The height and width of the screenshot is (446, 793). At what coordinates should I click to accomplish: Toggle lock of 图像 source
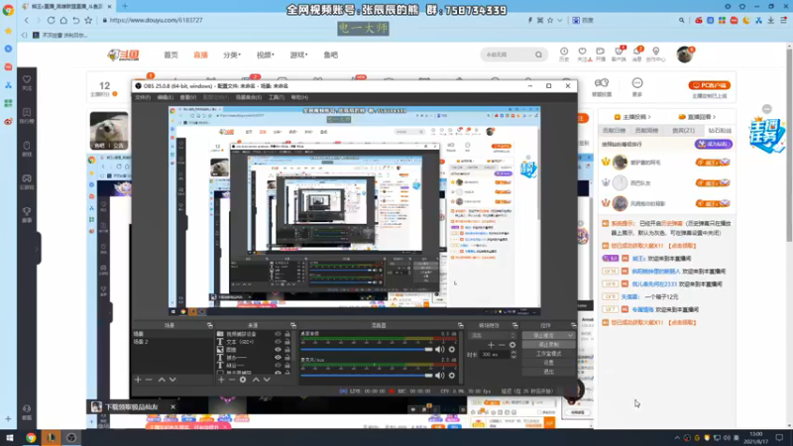coord(287,350)
